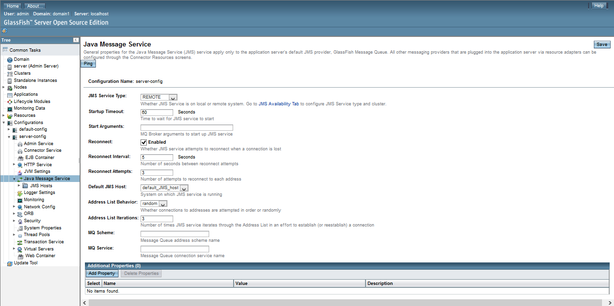Click the Configurations tree icon
The height and width of the screenshot is (306, 614).
pos(10,123)
